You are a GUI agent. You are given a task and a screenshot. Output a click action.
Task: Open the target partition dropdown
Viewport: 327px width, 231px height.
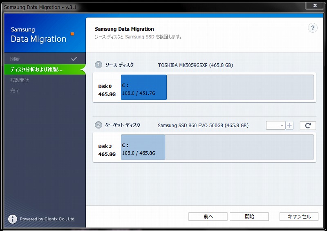click(x=275, y=126)
